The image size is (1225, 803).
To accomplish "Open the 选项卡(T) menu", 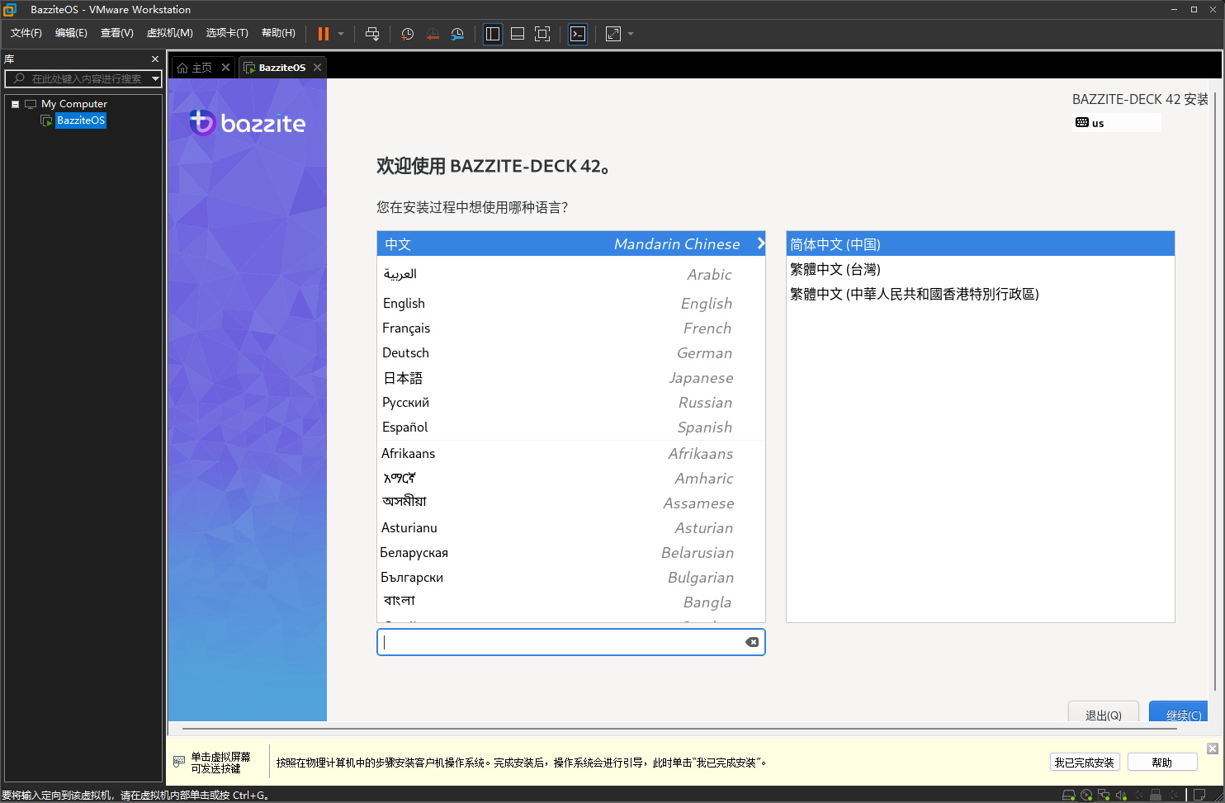I will pos(227,33).
